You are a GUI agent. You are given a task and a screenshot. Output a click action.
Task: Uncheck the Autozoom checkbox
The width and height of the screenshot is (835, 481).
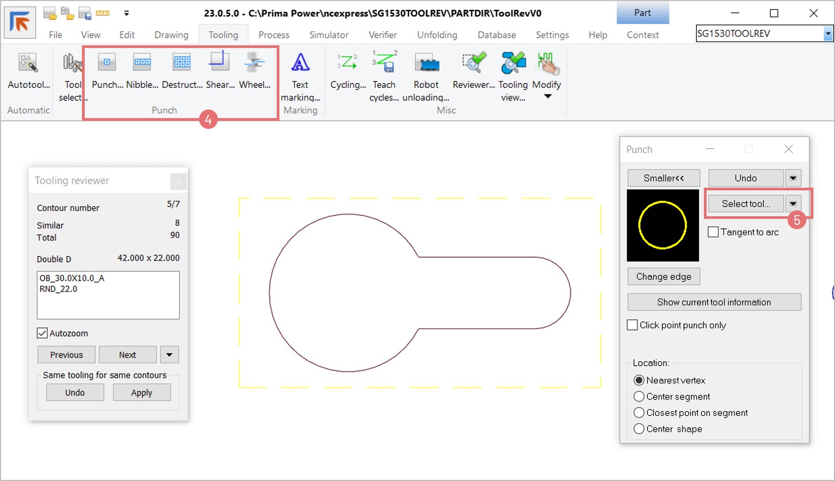pos(43,333)
